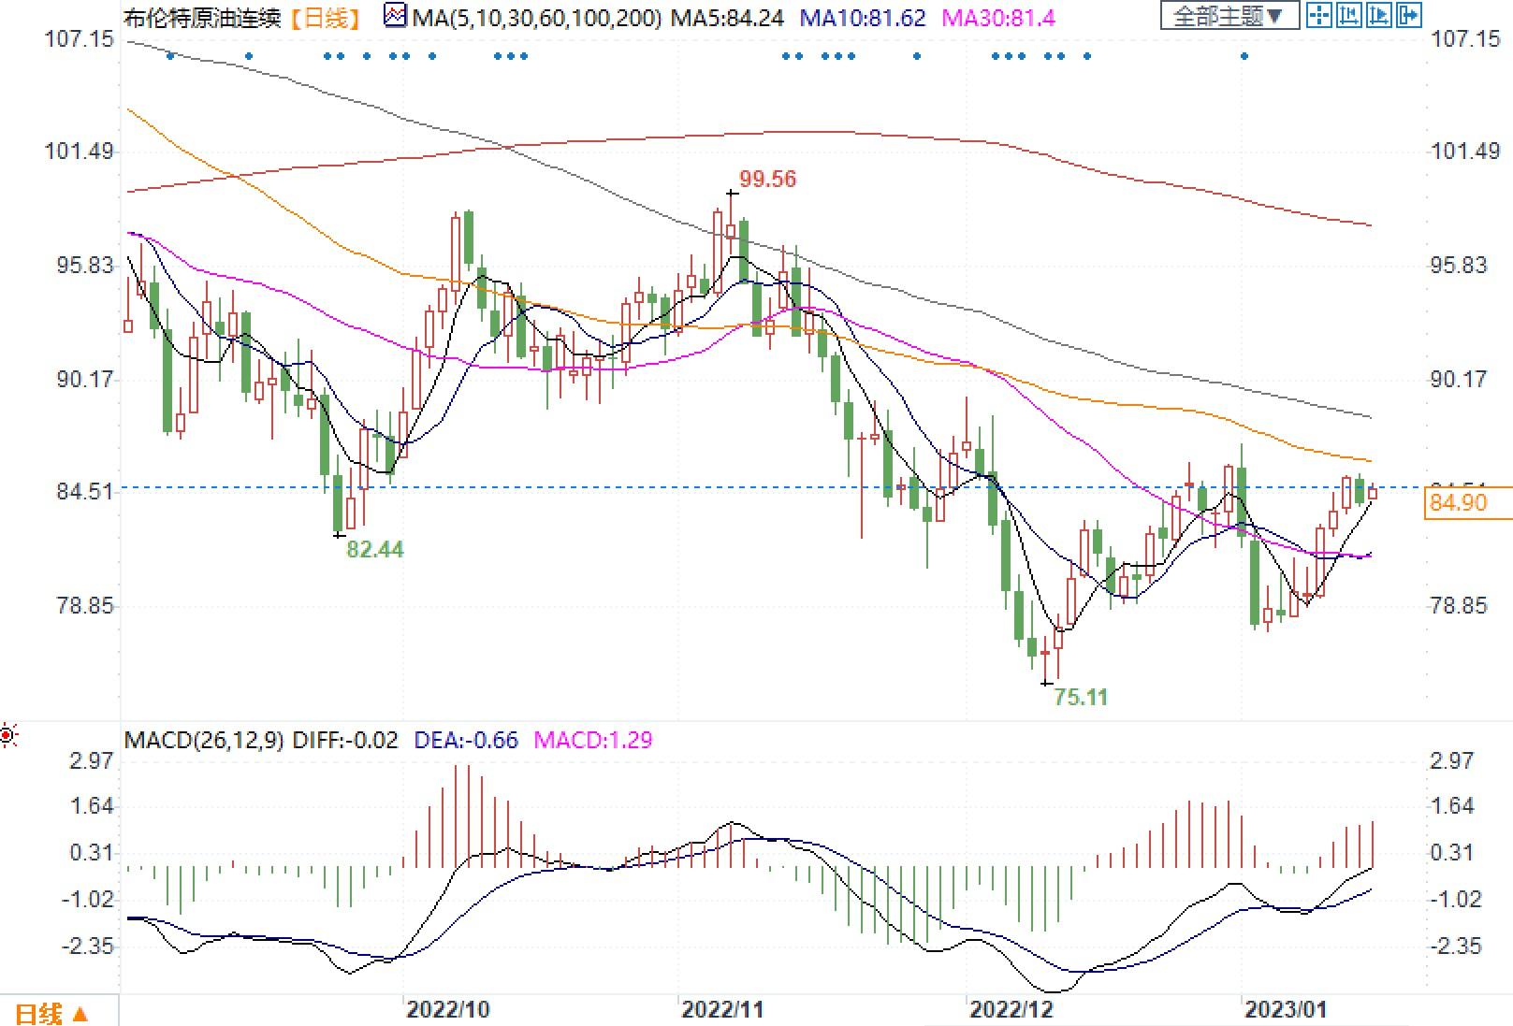Viewport: 1513px width, 1026px height.
Task: Click the first blue event dot at top-left of chart
Action: pos(170,56)
